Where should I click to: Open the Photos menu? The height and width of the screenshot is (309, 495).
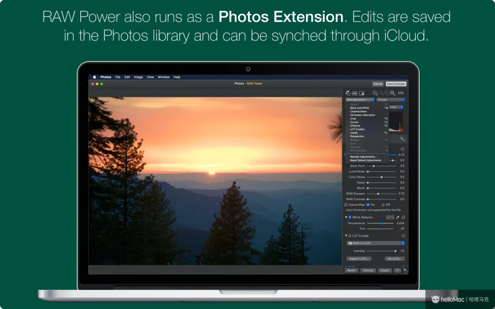point(106,77)
